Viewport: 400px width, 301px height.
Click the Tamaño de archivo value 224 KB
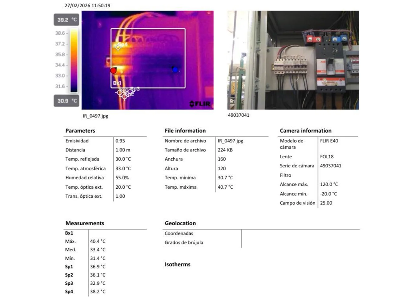coord(225,150)
